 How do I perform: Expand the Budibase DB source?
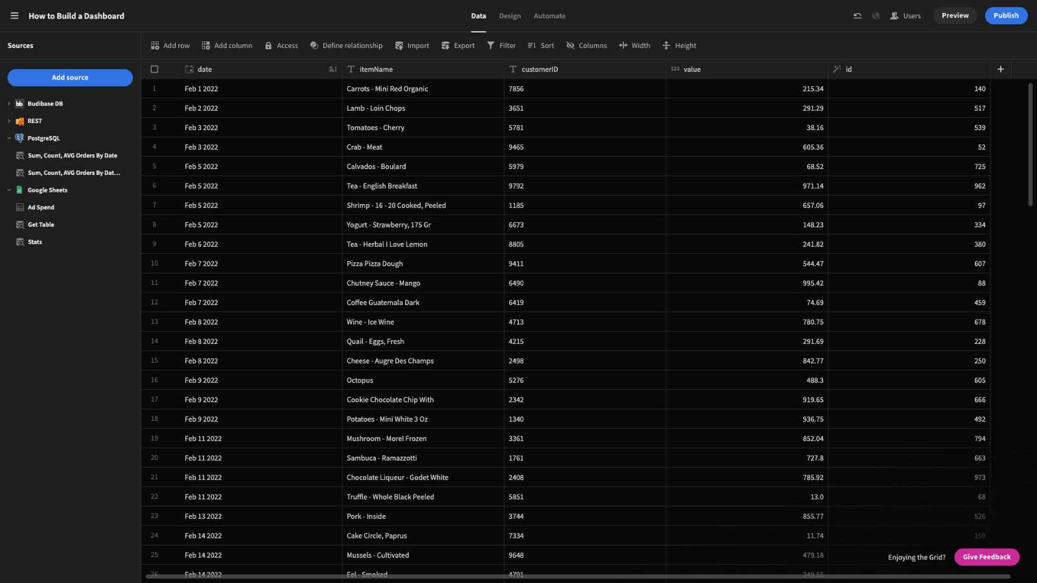point(9,104)
